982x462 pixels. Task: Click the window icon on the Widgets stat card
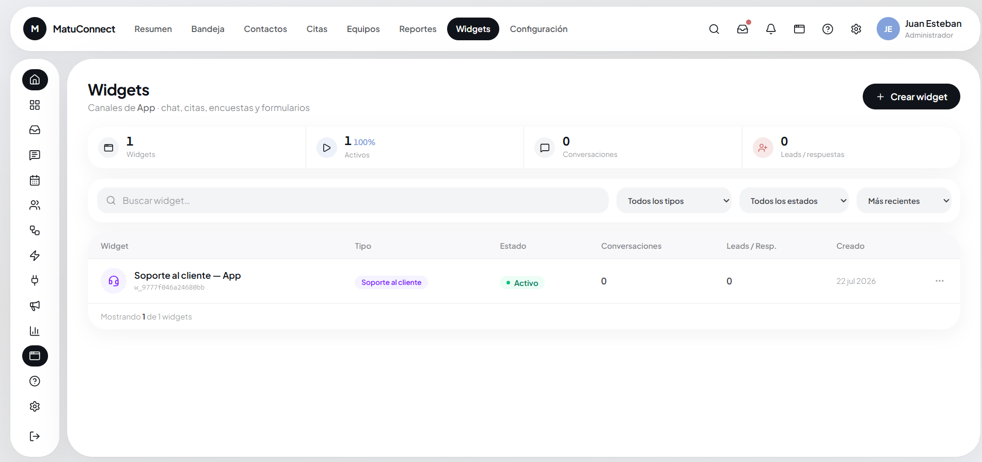tap(108, 148)
